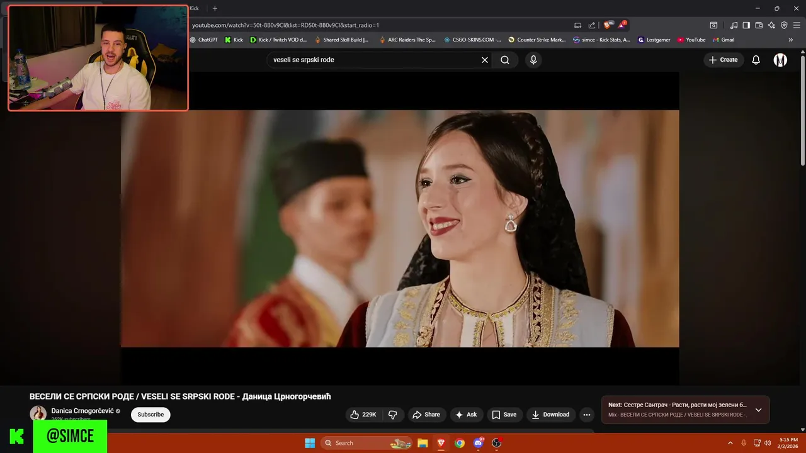806x453 pixels.
Task: Open the simce - Kick Stats bookmark
Action: click(601, 40)
